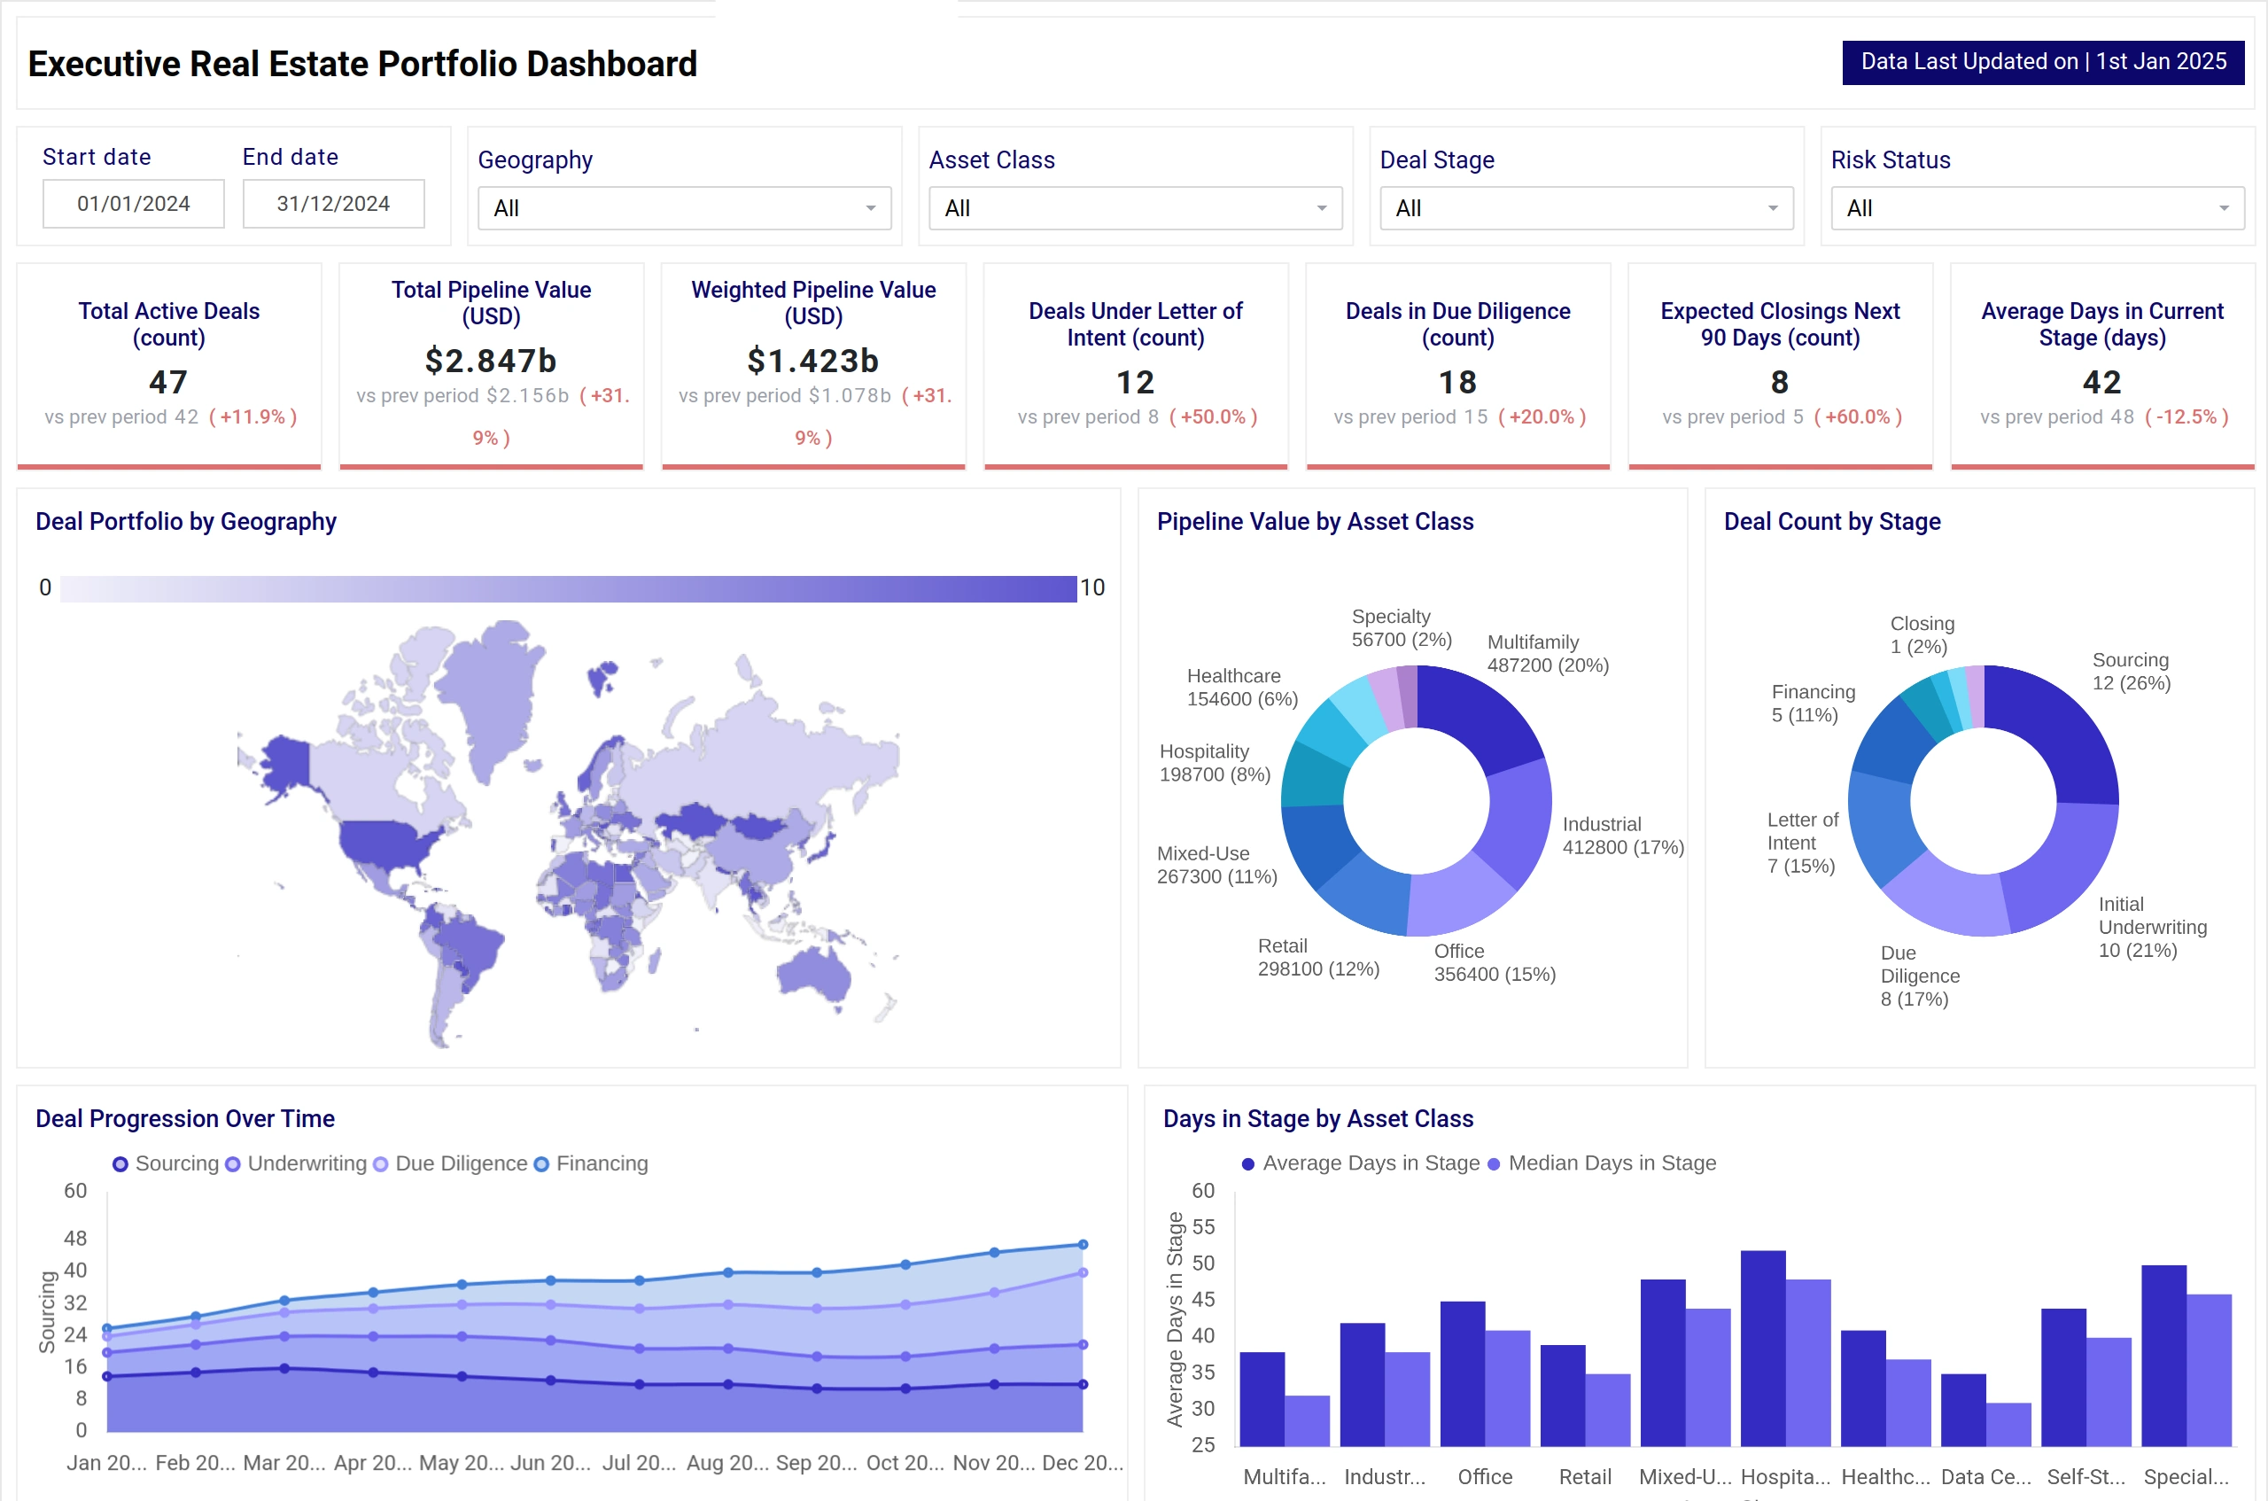Select the Total Active Deals KPI card

[168, 364]
